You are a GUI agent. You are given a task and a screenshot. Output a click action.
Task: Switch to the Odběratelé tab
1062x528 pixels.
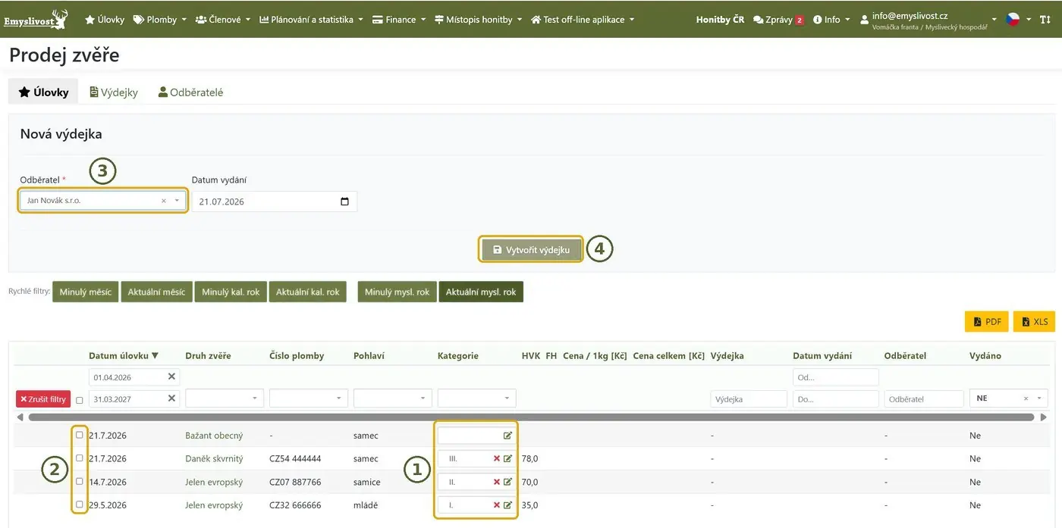pos(190,92)
